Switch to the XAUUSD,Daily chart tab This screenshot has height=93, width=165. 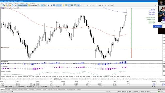tap(144, 79)
